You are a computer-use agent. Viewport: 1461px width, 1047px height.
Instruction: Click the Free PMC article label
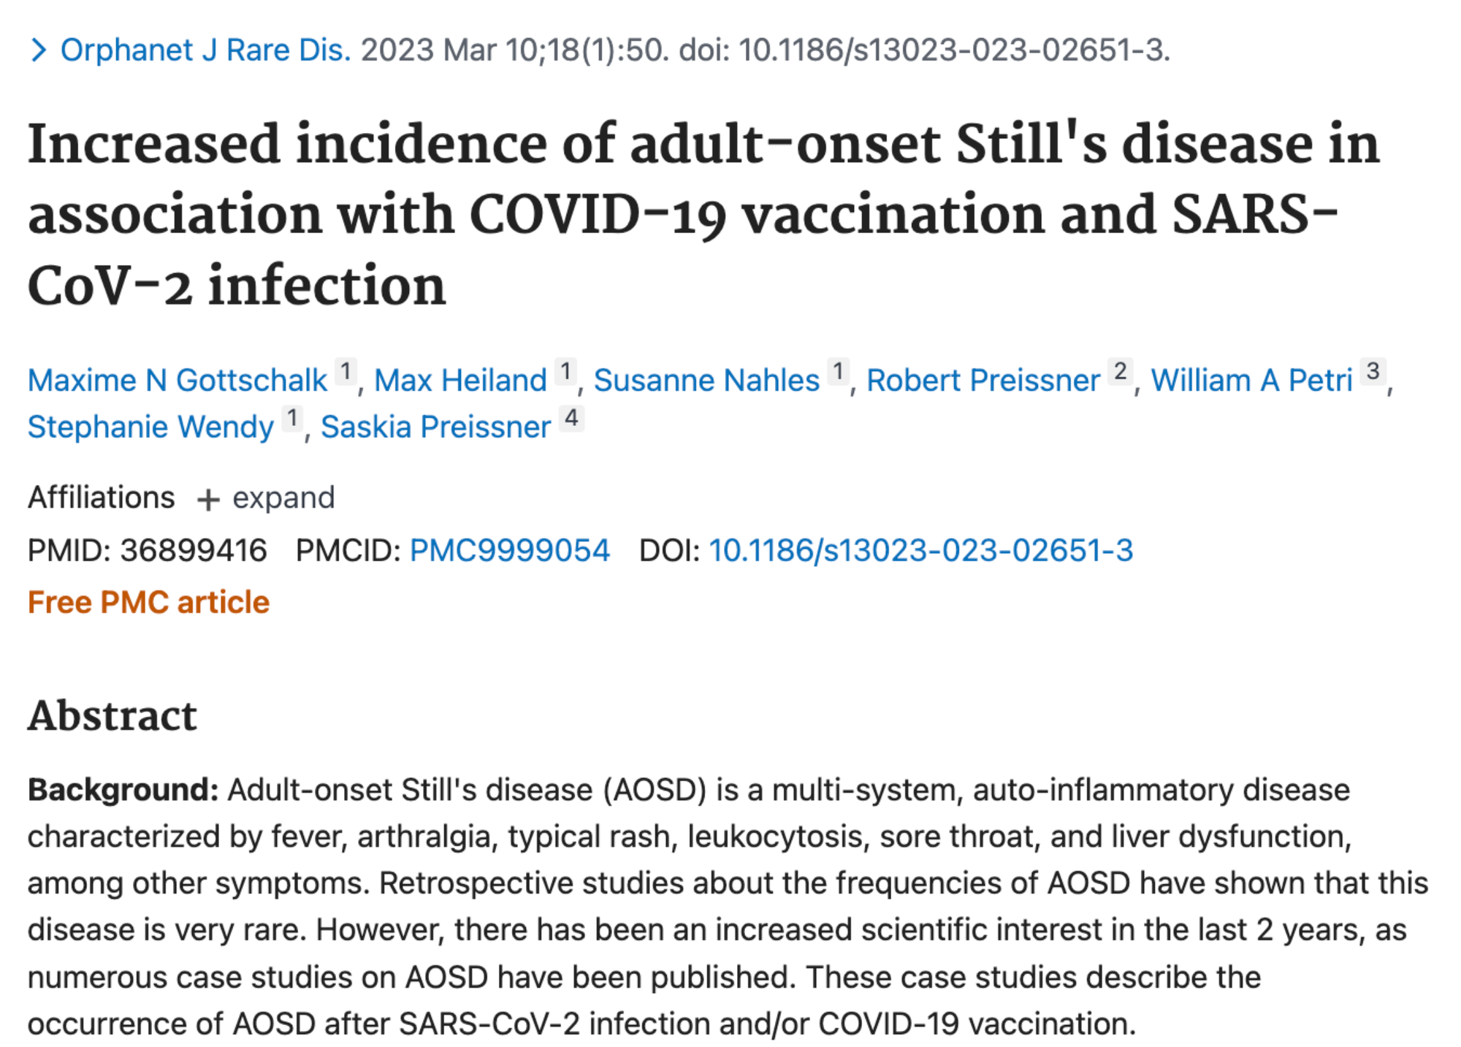coord(148,603)
